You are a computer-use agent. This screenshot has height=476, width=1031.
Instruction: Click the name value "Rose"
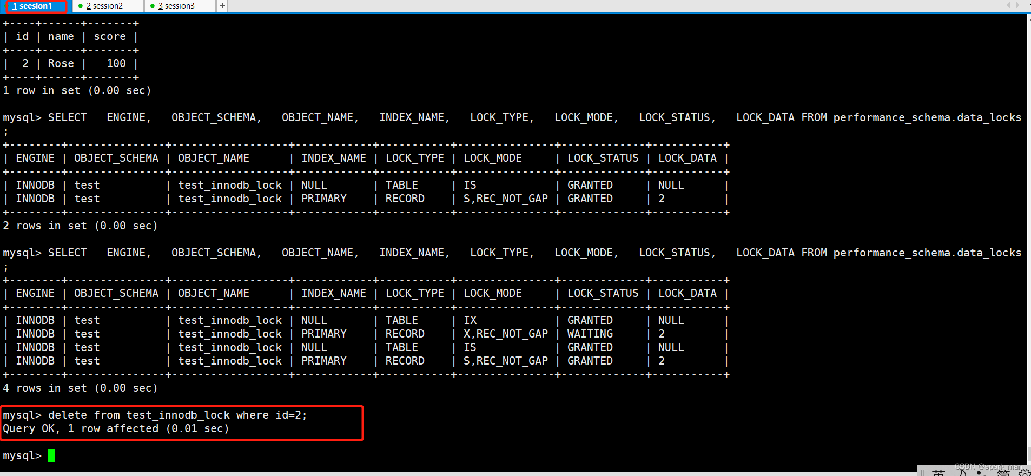61,63
